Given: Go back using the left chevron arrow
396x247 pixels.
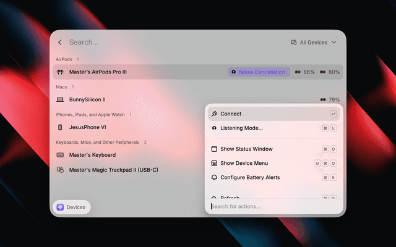Looking at the screenshot, I should click(x=60, y=43).
